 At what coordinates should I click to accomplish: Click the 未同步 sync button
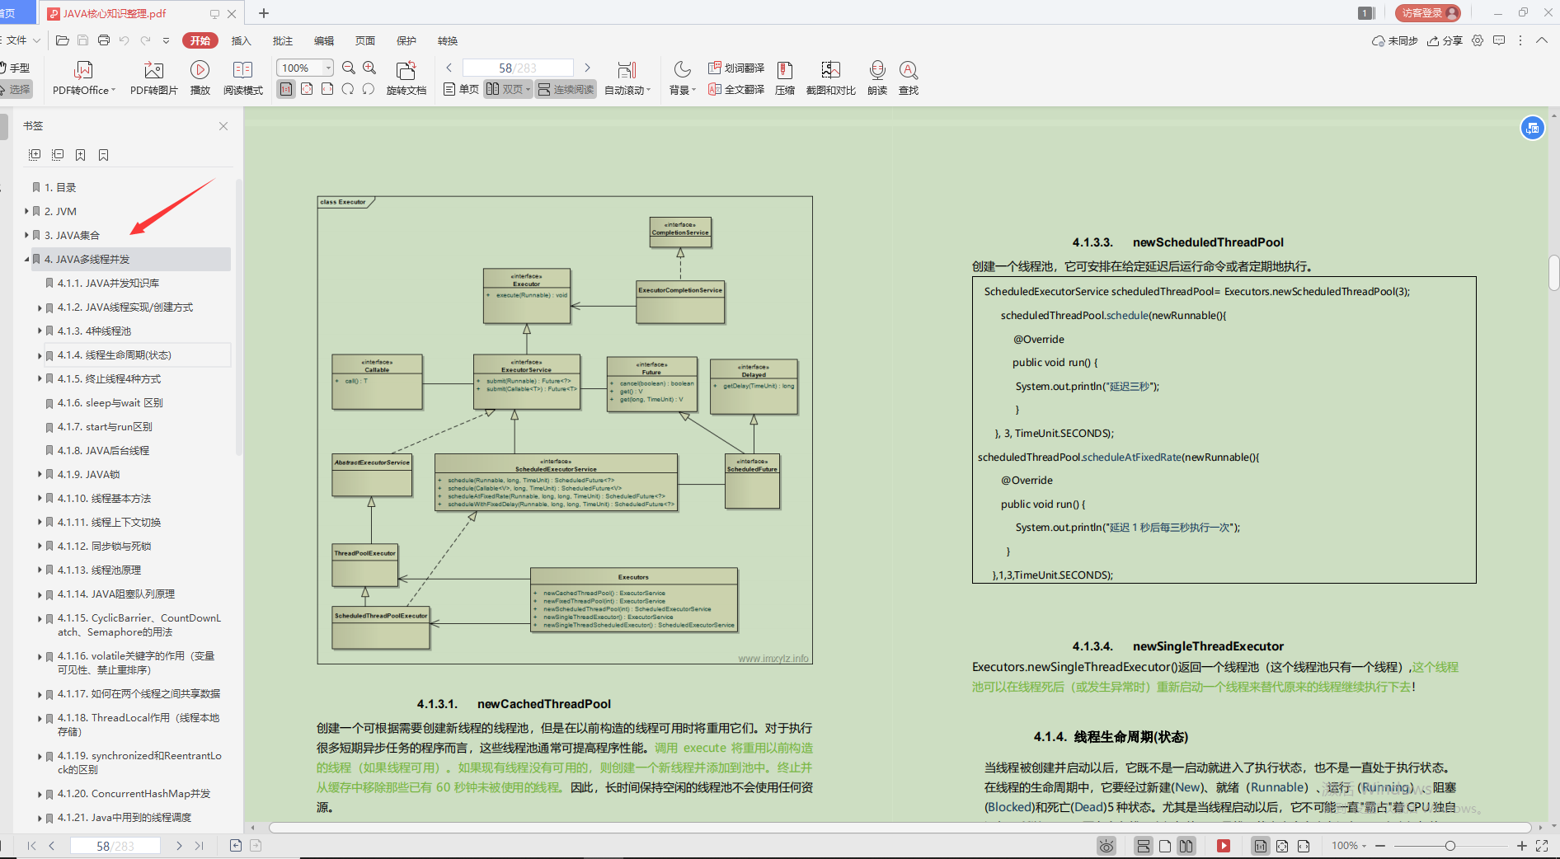1394,40
